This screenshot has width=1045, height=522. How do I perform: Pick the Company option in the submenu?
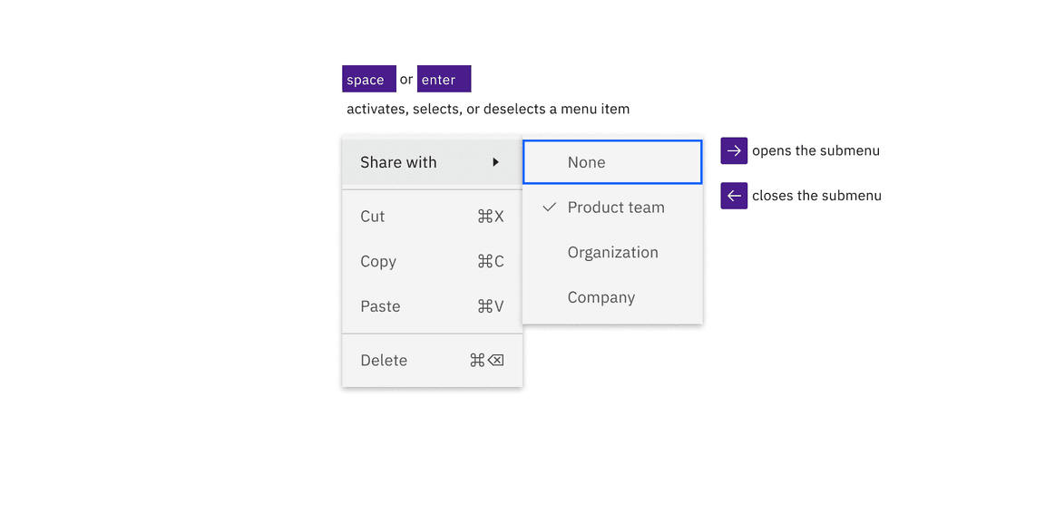(601, 297)
